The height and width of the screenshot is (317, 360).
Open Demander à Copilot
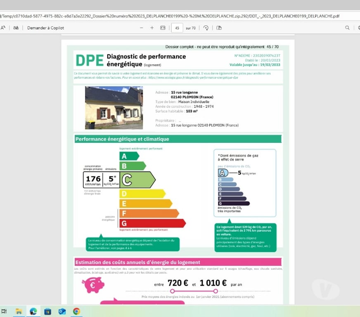click(x=45, y=28)
